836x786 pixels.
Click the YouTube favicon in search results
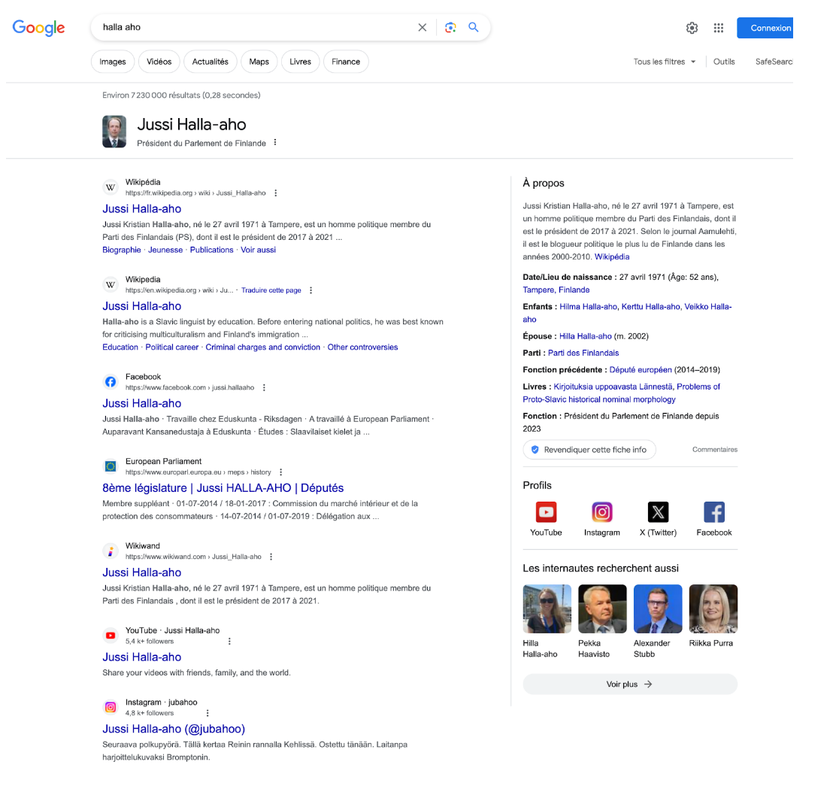(111, 636)
